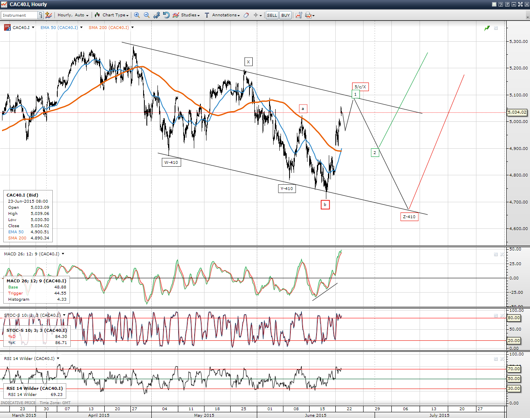Image resolution: width=530 pixels, height=418 pixels.
Task: Click the SELL button
Action: coord(272,15)
